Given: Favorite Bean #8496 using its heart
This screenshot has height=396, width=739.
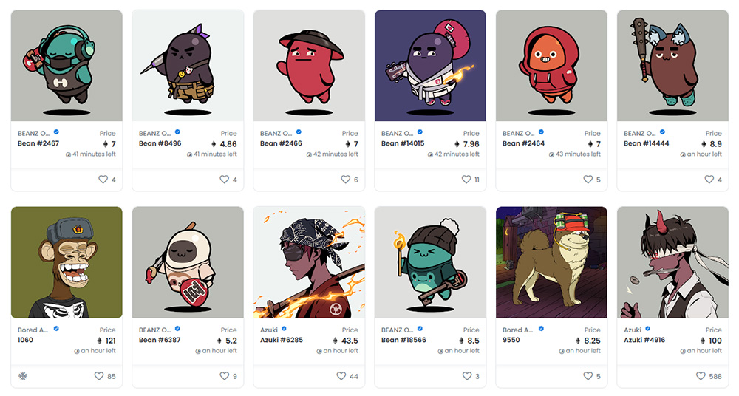Looking at the screenshot, I should [x=225, y=179].
